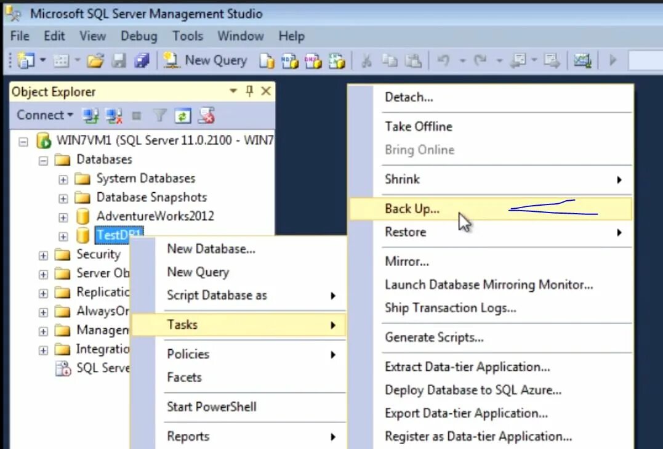This screenshot has height=449, width=663.
Task: Open the Debug menu
Action: (x=139, y=36)
